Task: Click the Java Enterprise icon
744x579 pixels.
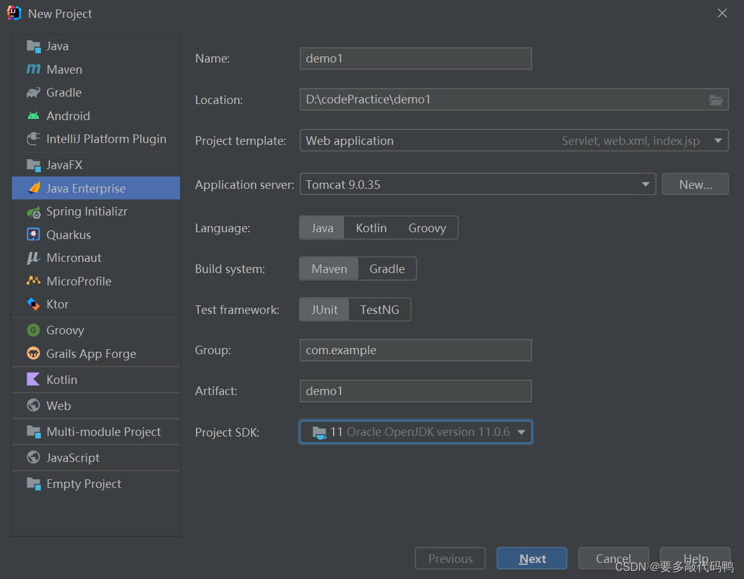Action: click(33, 188)
